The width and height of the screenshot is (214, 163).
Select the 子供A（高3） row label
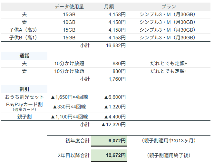tap(24, 30)
